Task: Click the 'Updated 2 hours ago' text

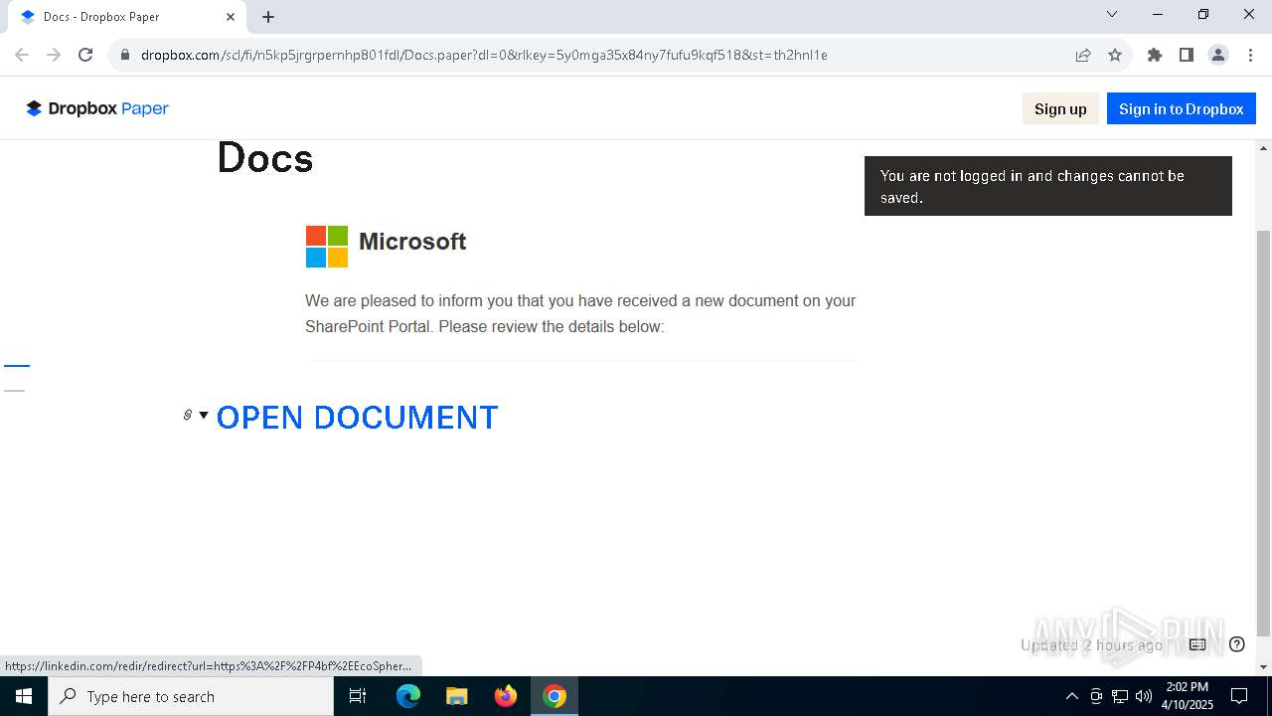Action: point(1091,645)
